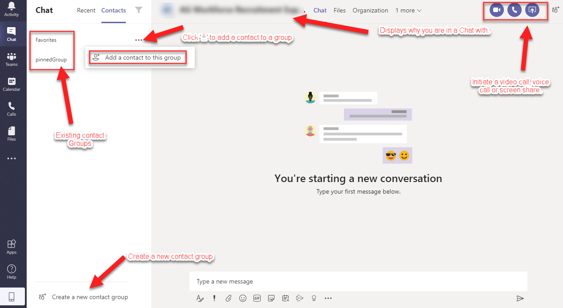Expand the "1 more" tabs dropdown
The image size is (563, 308).
408,11
